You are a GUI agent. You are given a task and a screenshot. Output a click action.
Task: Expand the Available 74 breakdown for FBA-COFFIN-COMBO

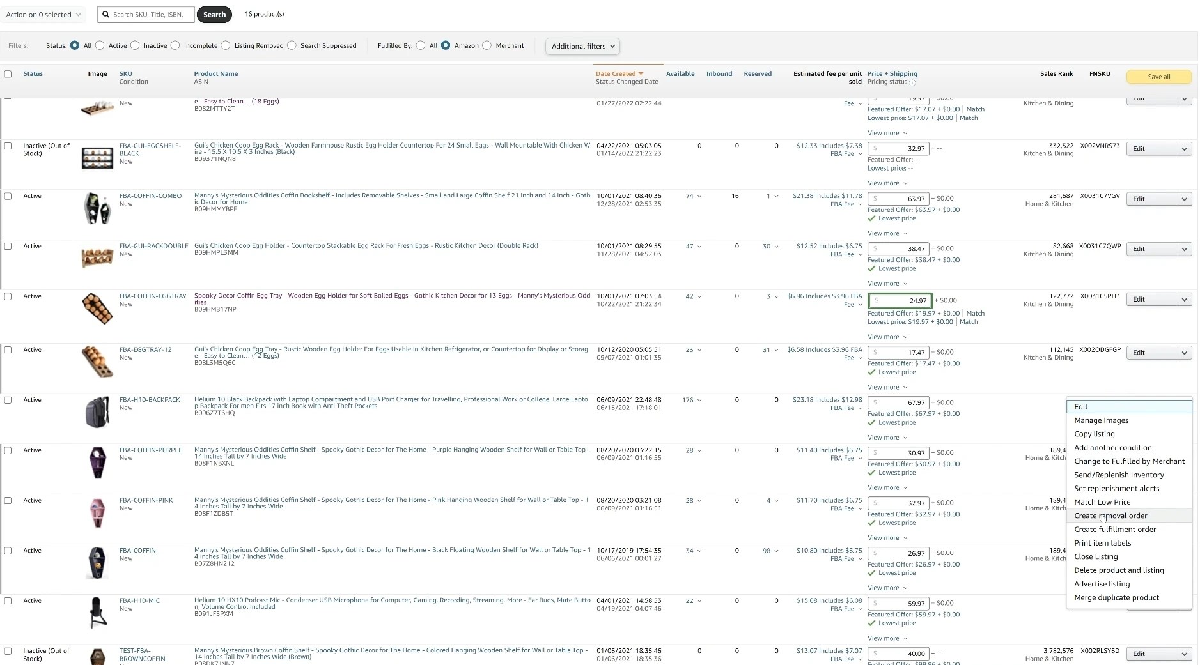click(694, 196)
